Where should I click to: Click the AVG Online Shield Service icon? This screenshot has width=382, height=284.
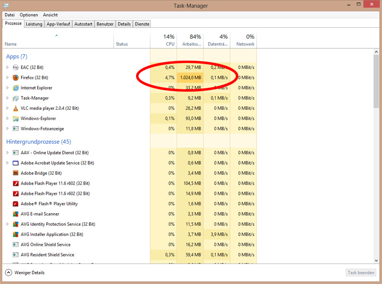point(16,244)
